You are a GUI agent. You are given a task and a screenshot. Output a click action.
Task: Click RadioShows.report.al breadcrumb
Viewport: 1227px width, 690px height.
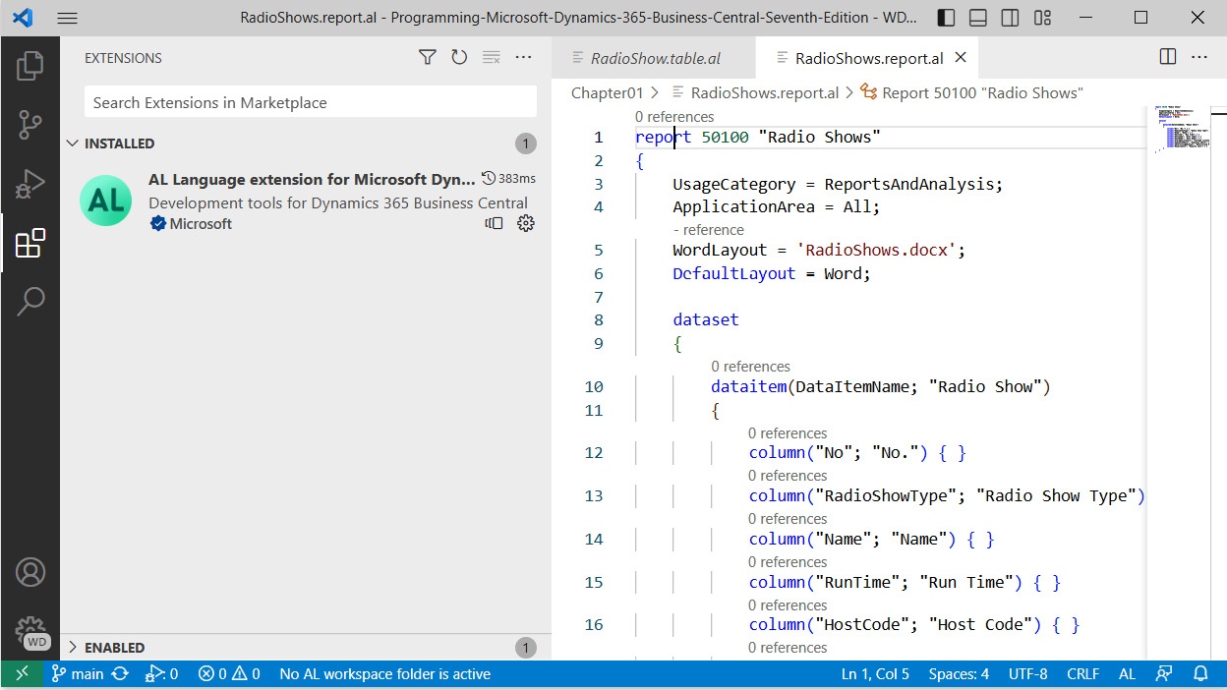[x=765, y=92]
